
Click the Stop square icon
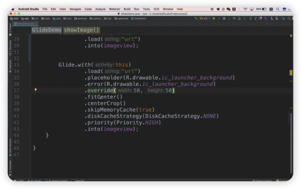point(244,18)
